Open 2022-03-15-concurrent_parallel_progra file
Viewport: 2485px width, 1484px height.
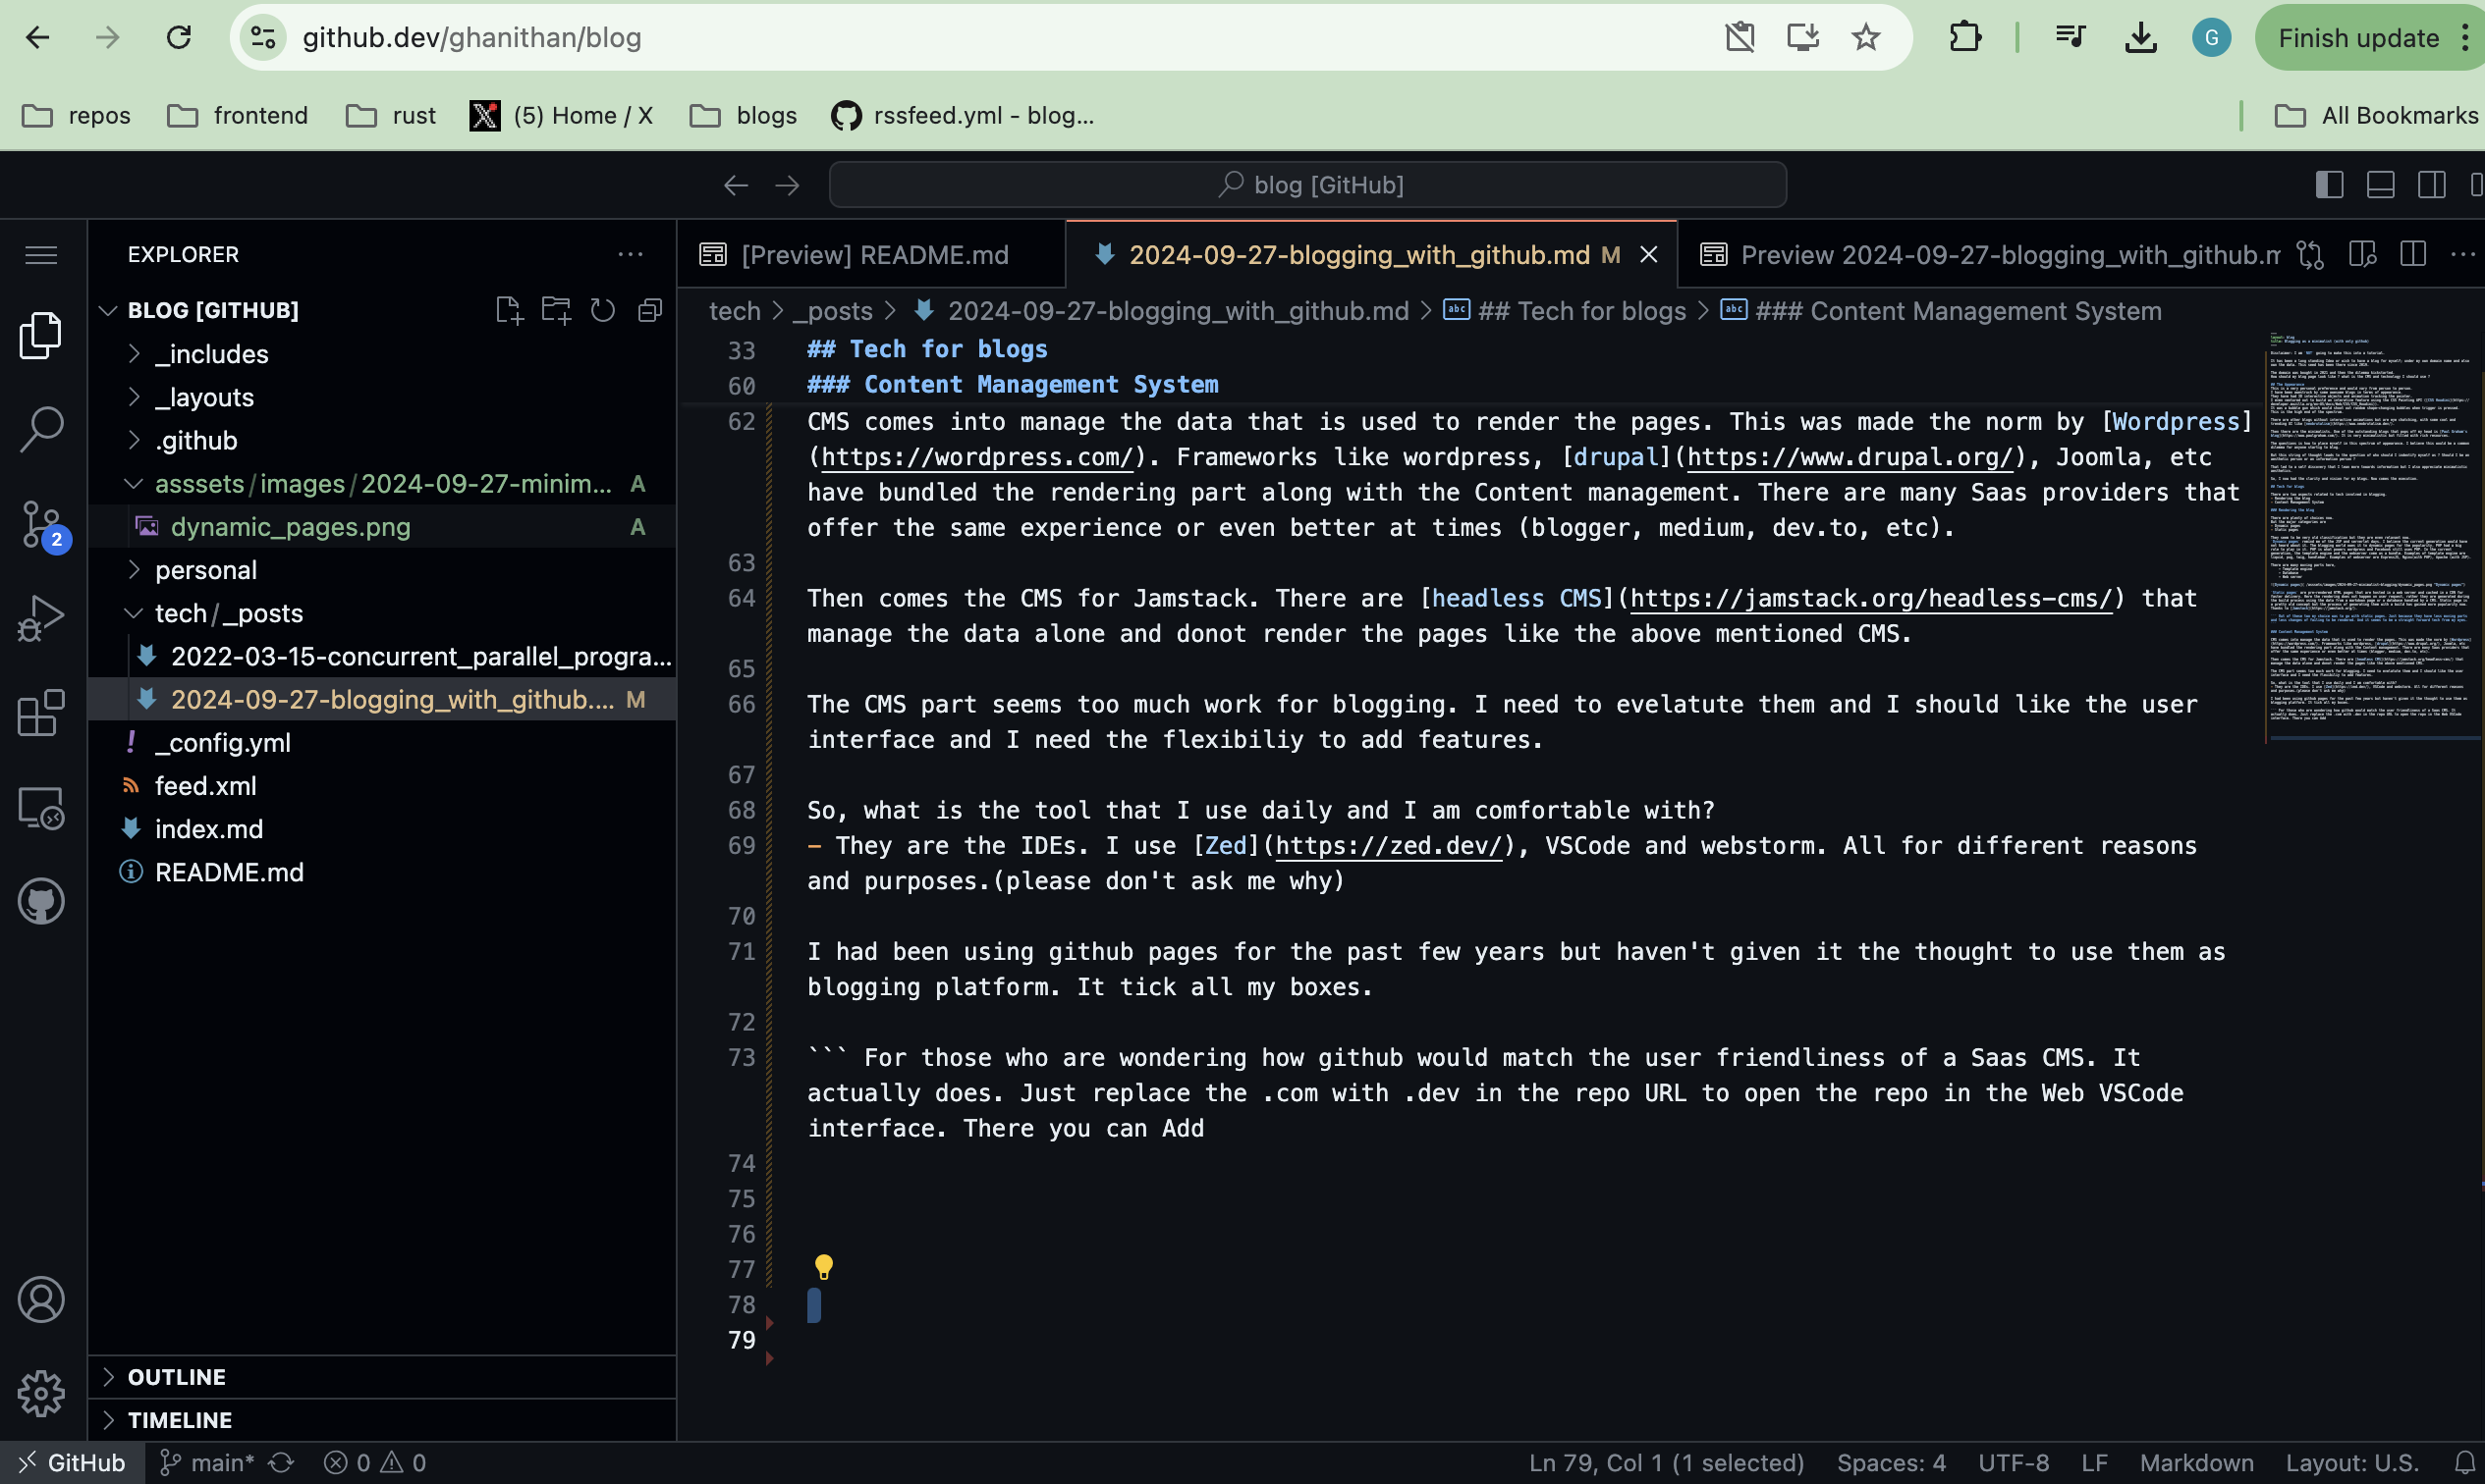(382, 656)
